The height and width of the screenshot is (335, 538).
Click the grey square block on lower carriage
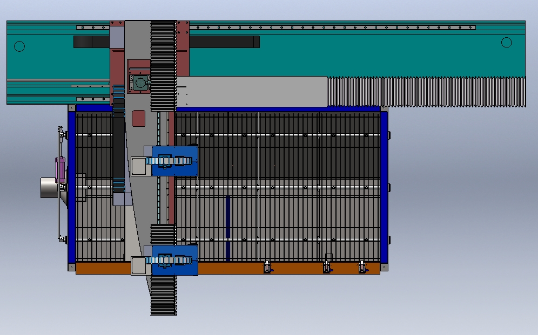click(x=139, y=266)
